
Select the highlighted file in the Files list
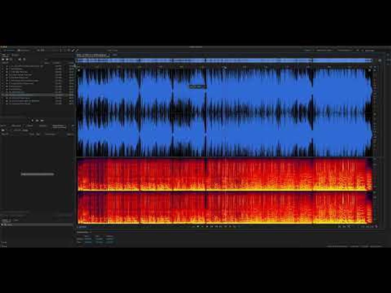coord(23,95)
